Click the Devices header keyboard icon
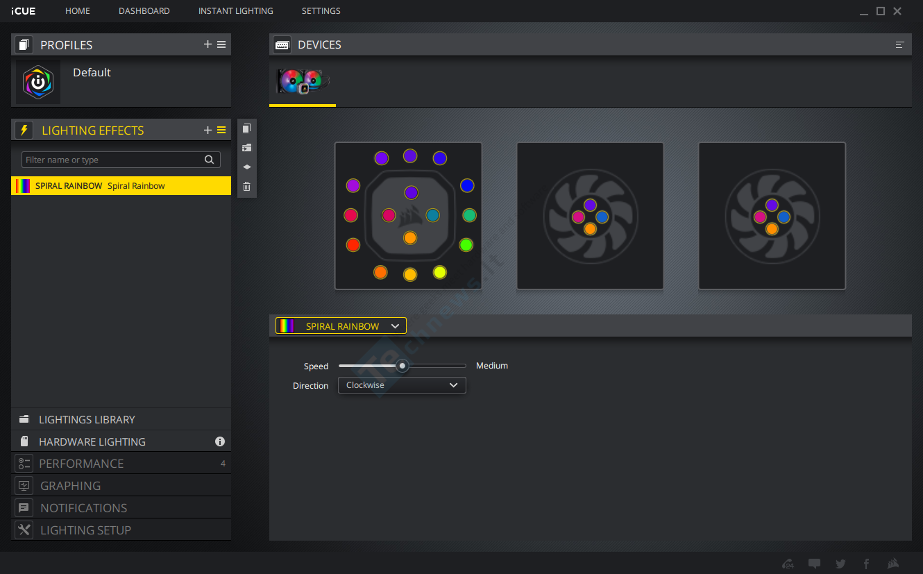This screenshot has width=923, height=574. [x=282, y=44]
